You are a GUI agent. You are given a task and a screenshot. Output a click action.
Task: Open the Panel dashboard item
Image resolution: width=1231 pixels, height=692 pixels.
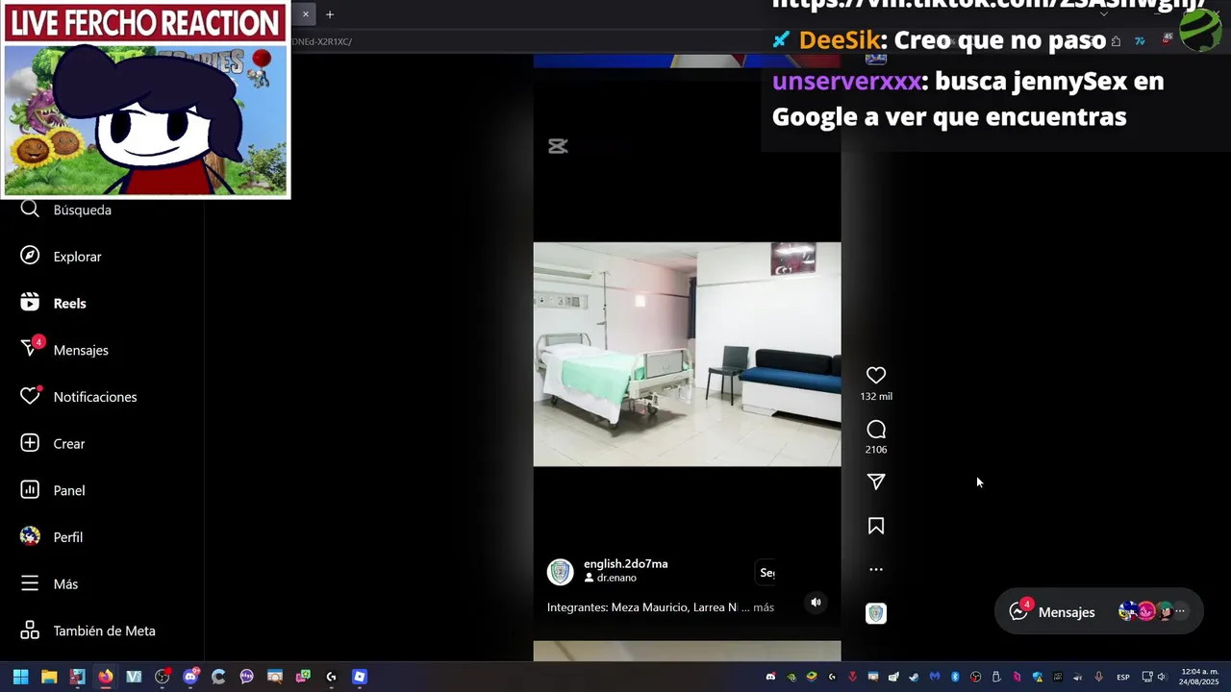click(x=53, y=490)
